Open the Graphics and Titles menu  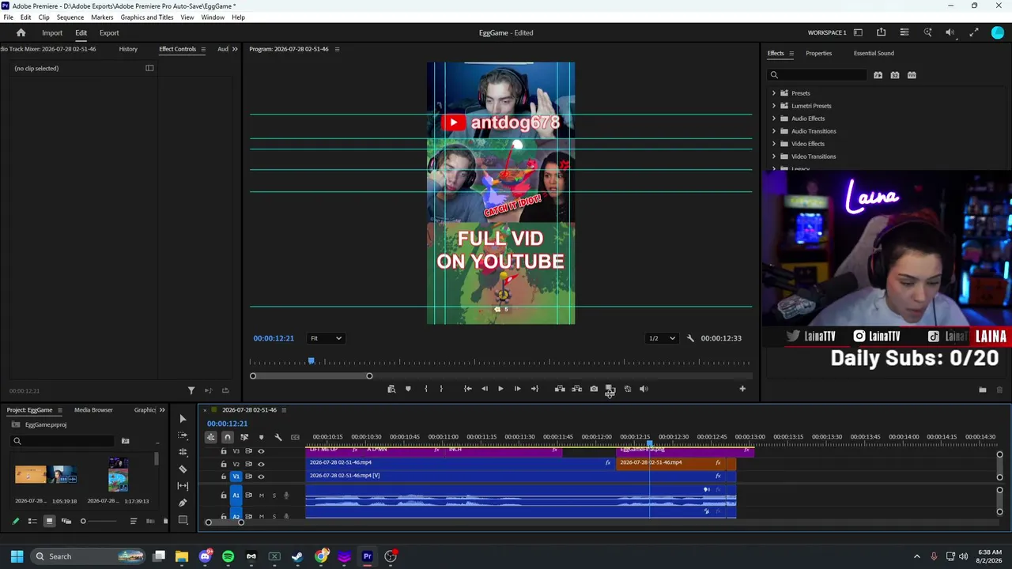pos(147,17)
